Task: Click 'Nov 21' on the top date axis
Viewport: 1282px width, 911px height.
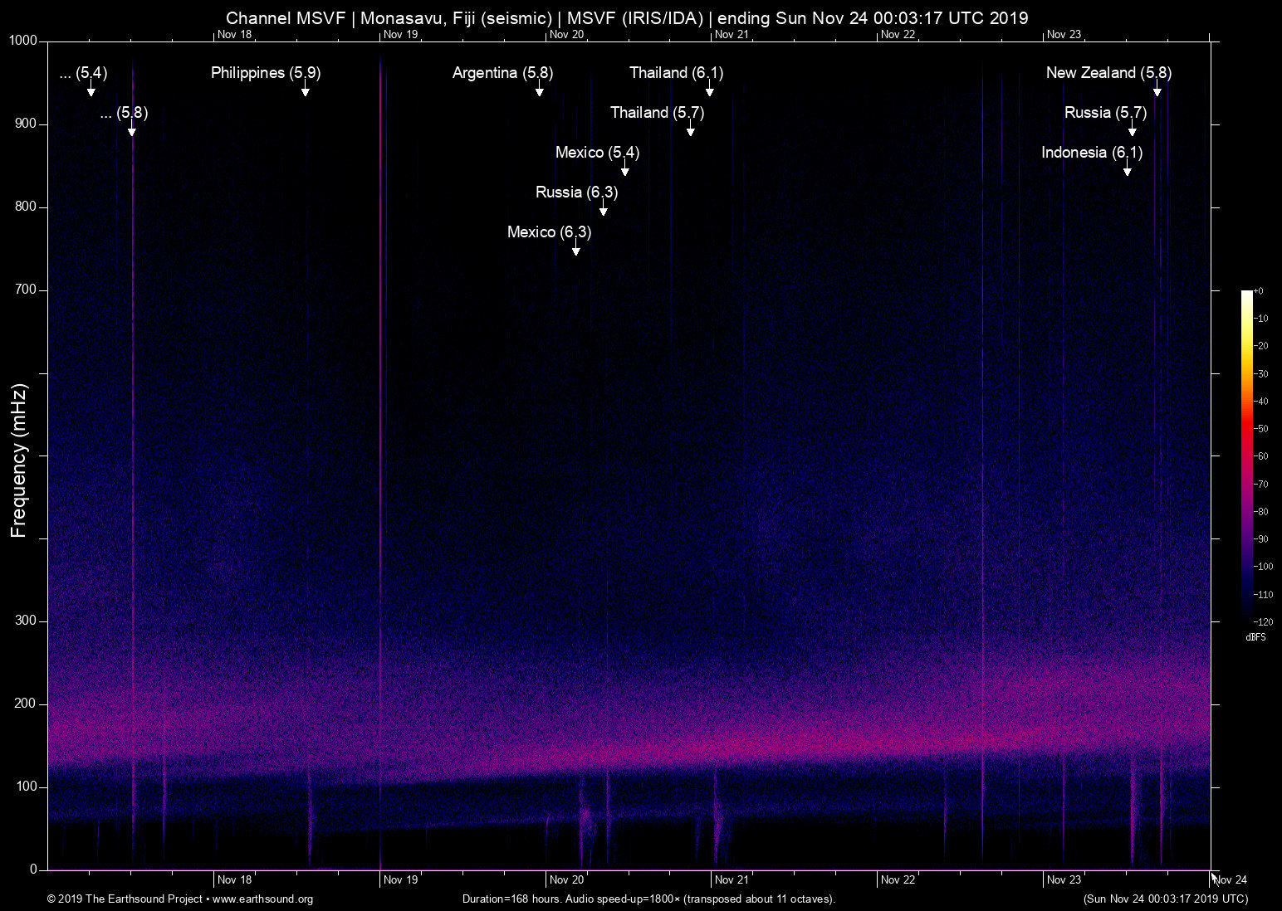Action: [732, 35]
